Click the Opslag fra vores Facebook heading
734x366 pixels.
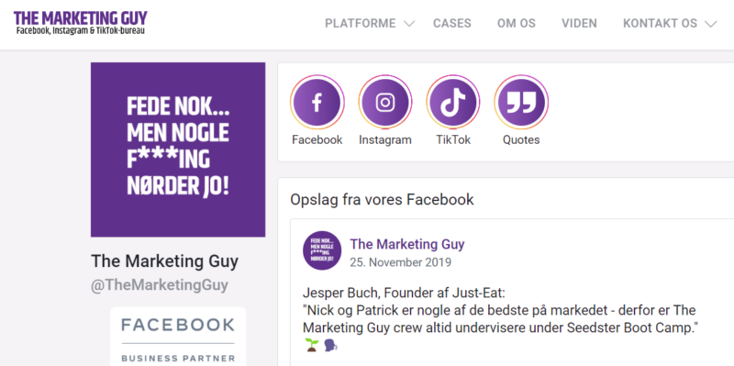tap(382, 200)
